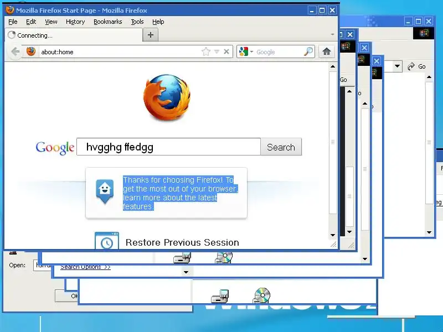Click the Open field in the Run dialog
Screen dimensions: 443x332
pyautogui.click(x=43, y=266)
